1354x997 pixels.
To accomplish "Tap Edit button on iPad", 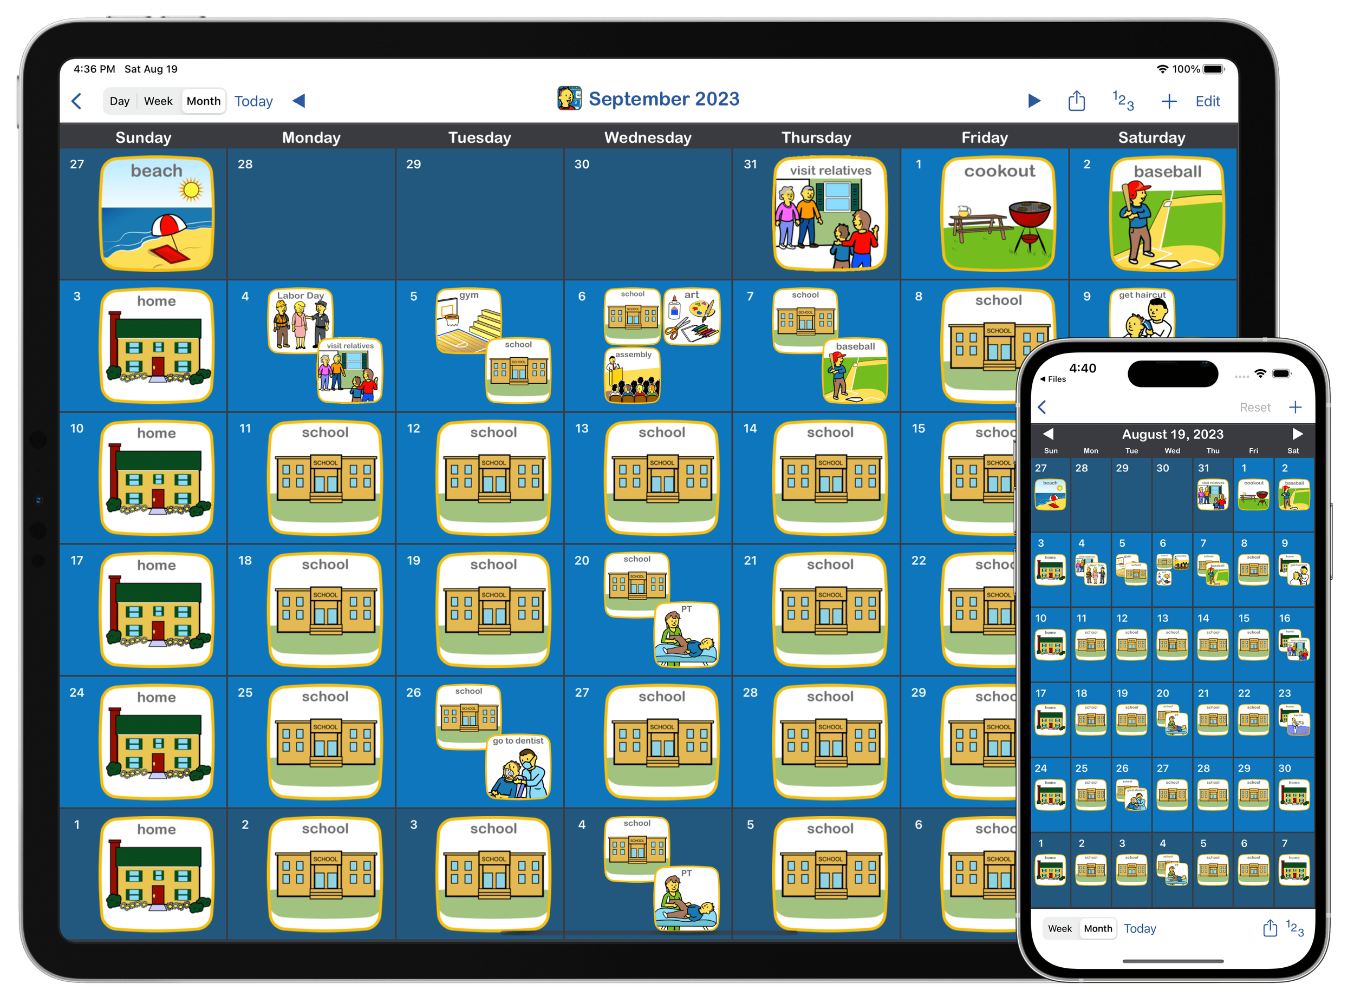I will click(1207, 101).
